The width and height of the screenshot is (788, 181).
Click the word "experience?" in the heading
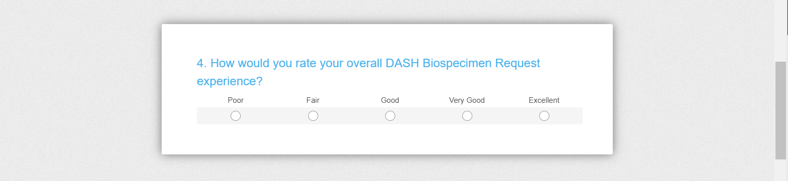pos(230,81)
